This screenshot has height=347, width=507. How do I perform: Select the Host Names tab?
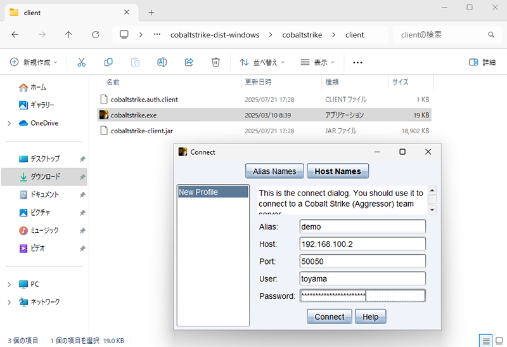tap(337, 171)
